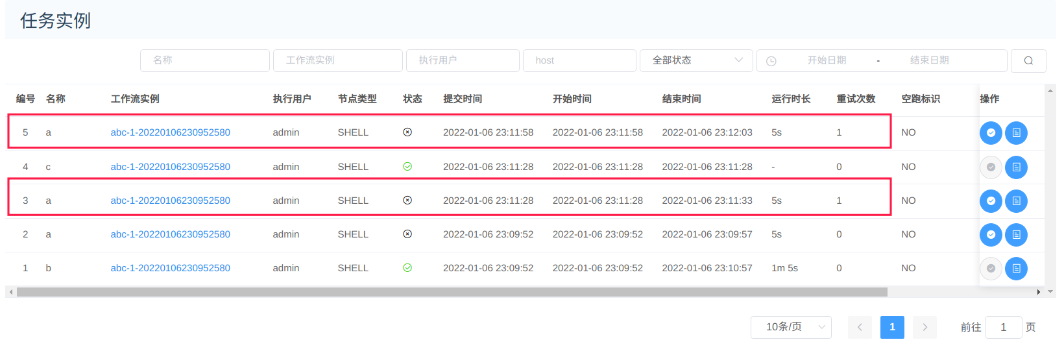Click failed status icon in row 5
Screen dimensions: 1064x342
(x=407, y=132)
